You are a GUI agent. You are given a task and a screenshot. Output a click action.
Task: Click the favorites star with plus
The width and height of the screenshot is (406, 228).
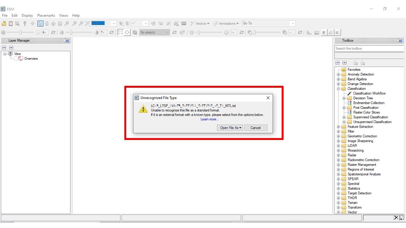pyautogui.click(x=356, y=63)
